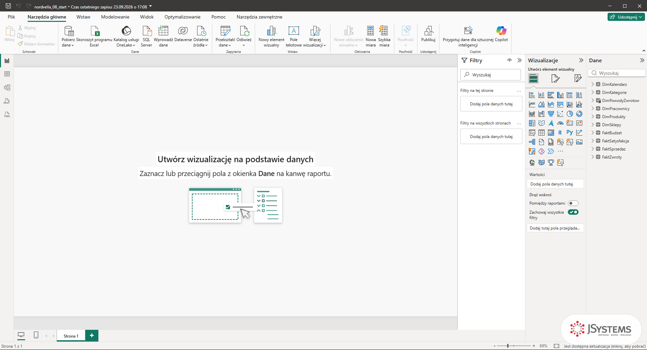Click Dodaj pola danych tutaj under Wartości

pos(555,184)
